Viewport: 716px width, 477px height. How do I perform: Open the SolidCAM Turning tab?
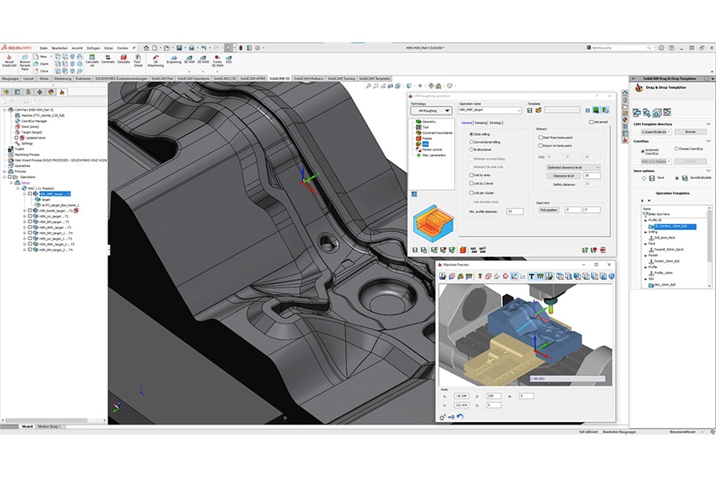pyautogui.click(x=341, y=79)
